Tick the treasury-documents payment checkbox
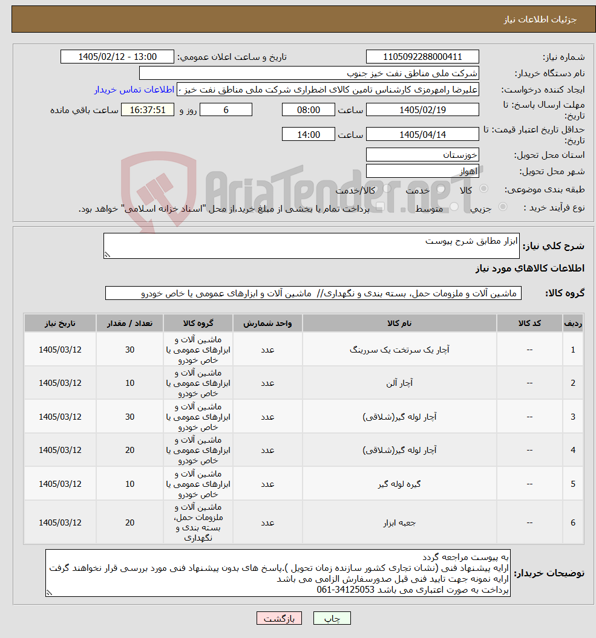This screenshot has width=596, height=638. pos(381,207)
